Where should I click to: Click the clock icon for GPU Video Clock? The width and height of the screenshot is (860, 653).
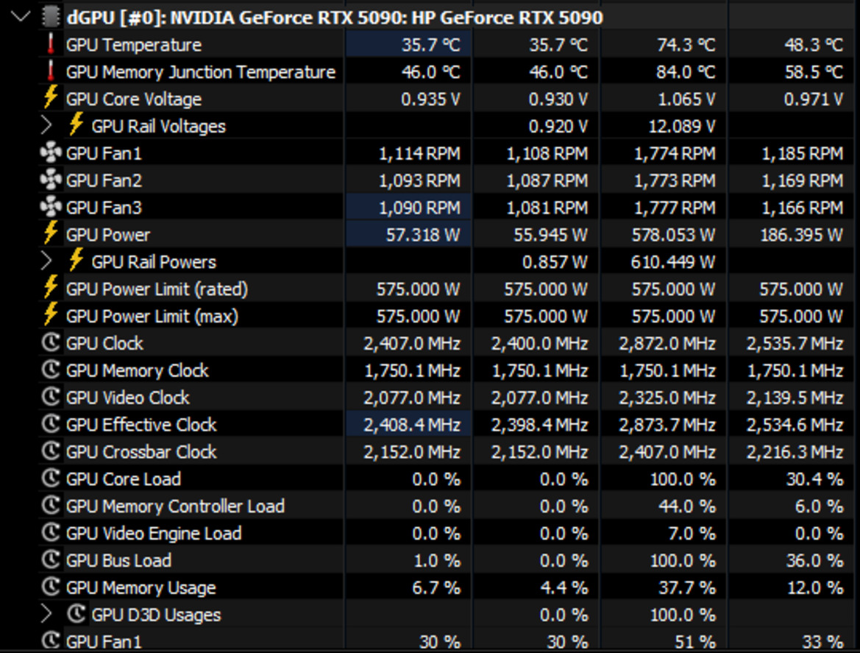coord(51,397)
